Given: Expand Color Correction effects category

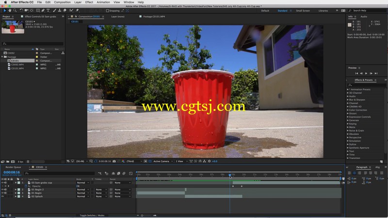Looking at the screenshot, I should (348, 110).
